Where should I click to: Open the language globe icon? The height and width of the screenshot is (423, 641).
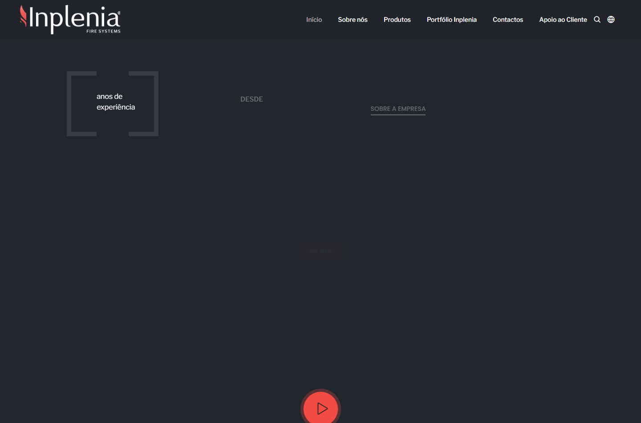pos(611,20)
